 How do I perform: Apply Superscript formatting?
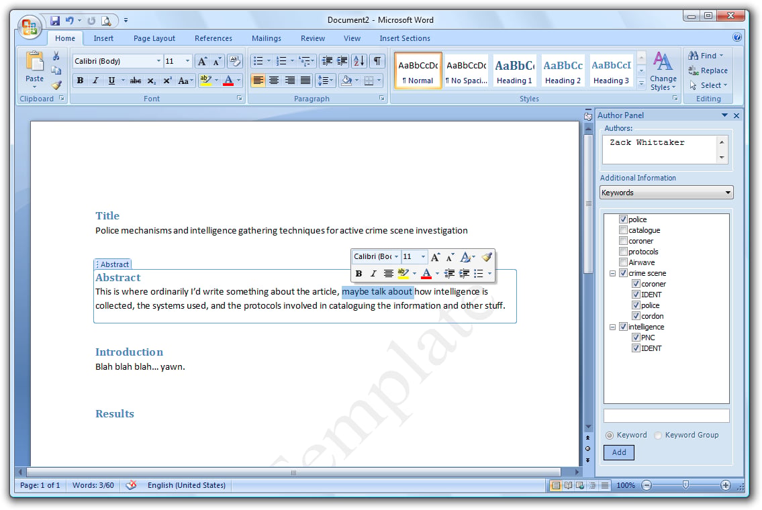[x=167, y=81]
